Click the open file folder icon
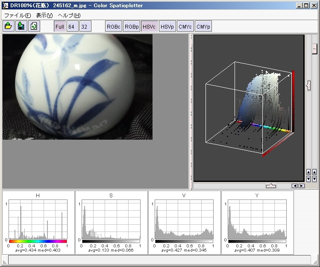Viewport: 320px width, 267px height. click(x=8, y=26)
